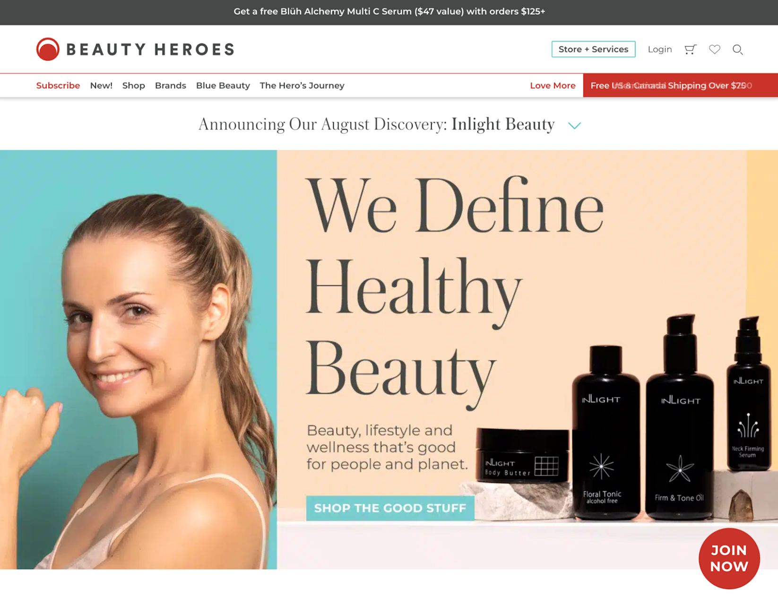Select Subscribe in the navigation menu
This screenshot has height=606, width=778.
click(58, 86)
